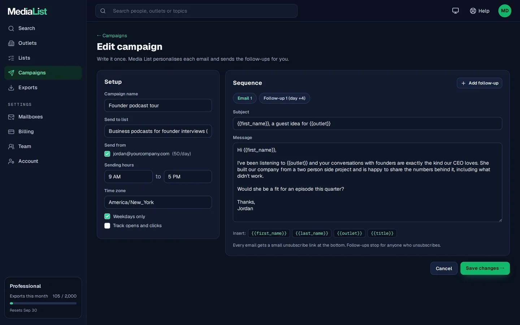Insert the {{last_name}} variable chip
This screenshot has width=520, height=325.
pos(312,233)
